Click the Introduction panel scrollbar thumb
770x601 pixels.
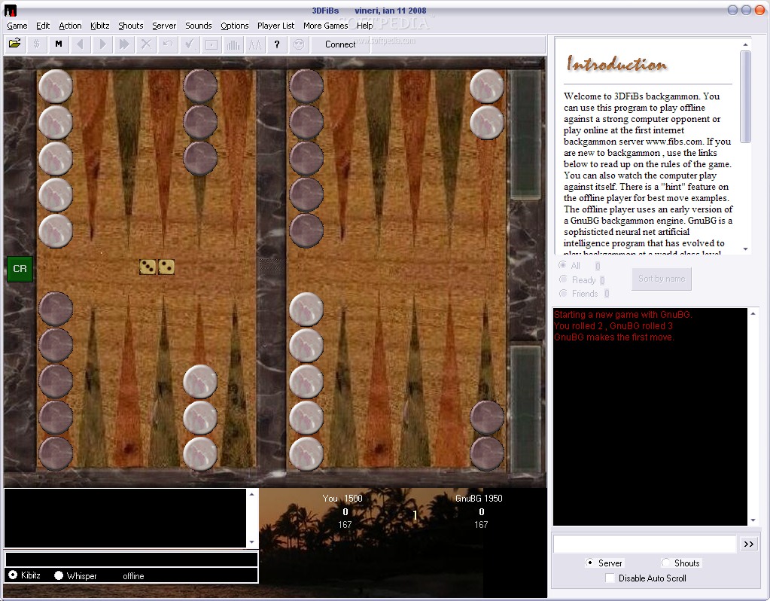745,96
